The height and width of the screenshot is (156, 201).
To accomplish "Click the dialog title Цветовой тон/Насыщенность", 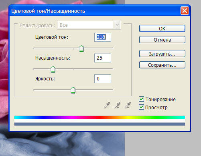I will (x=48, y=11).
